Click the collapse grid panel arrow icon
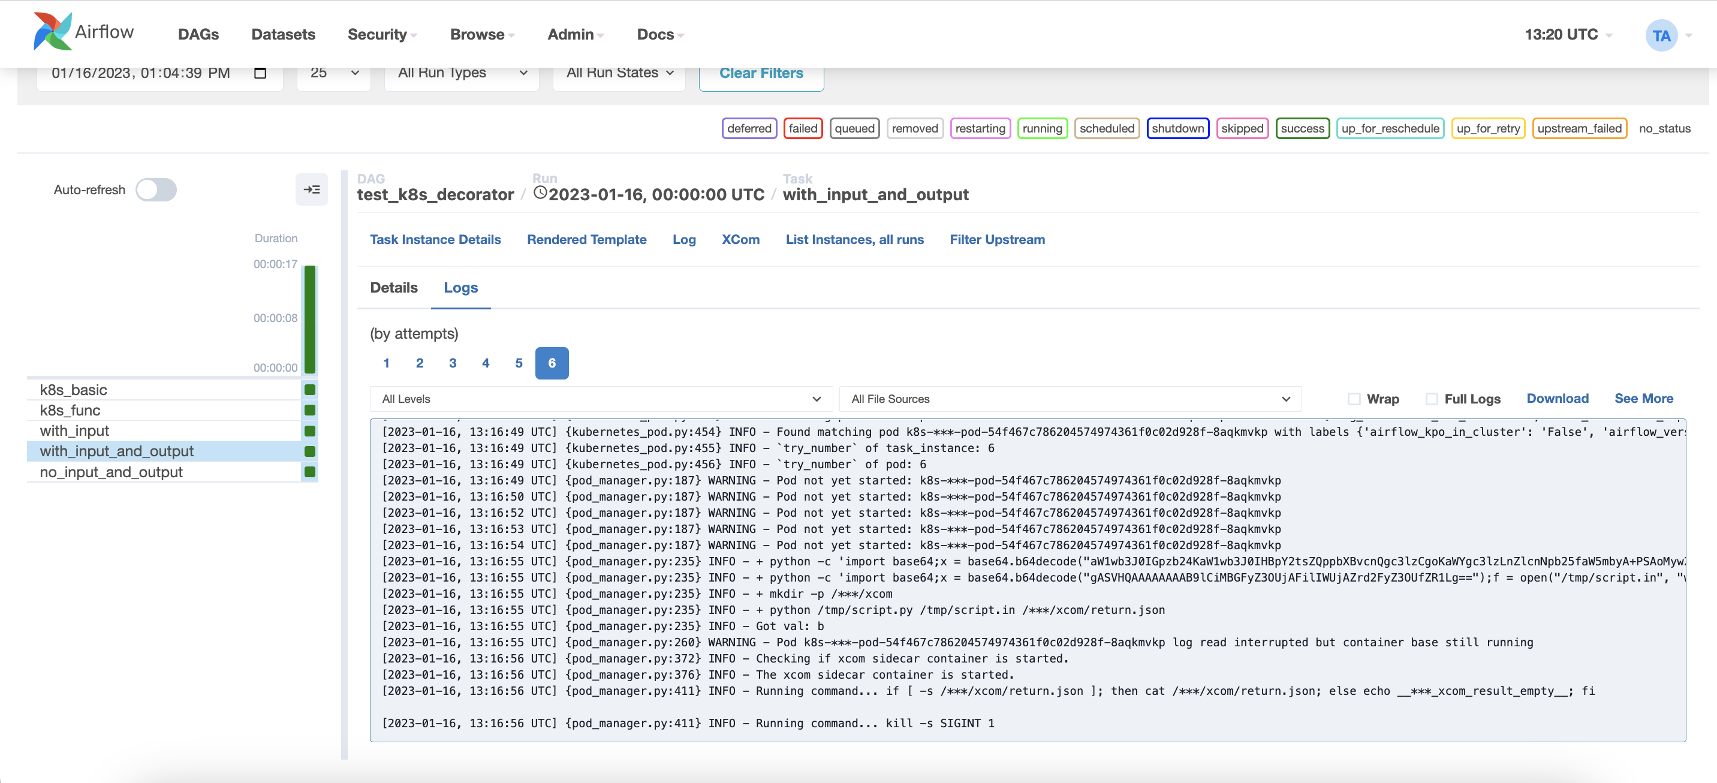The width and height of the screenshot is (1717, 783). click(x=311, y=190)
